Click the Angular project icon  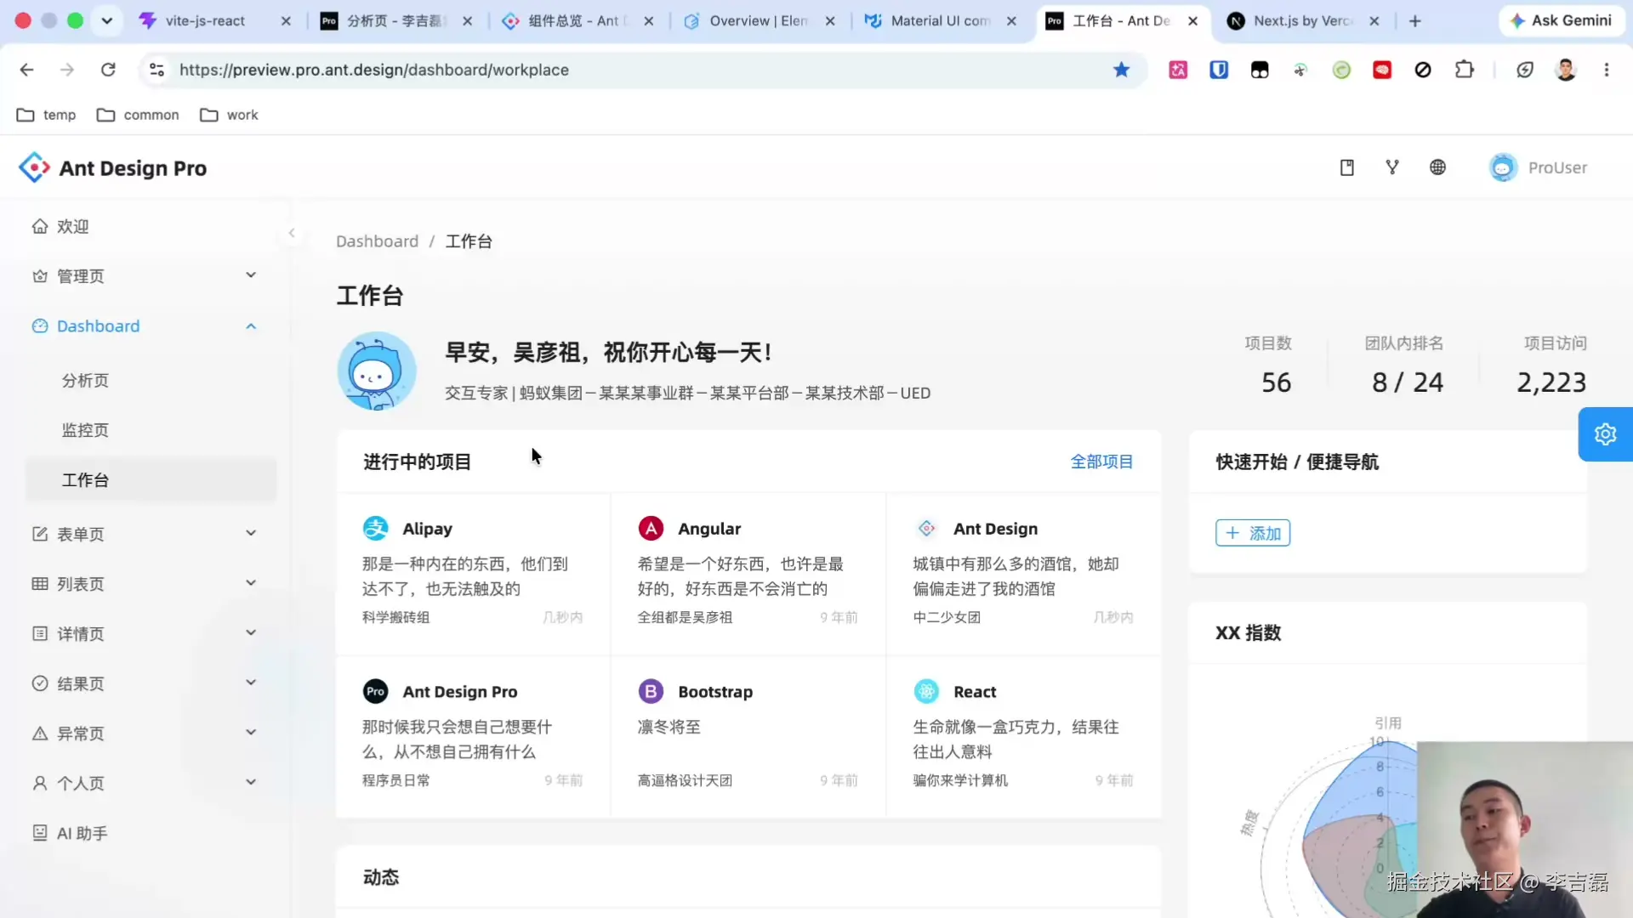[651, 528]
